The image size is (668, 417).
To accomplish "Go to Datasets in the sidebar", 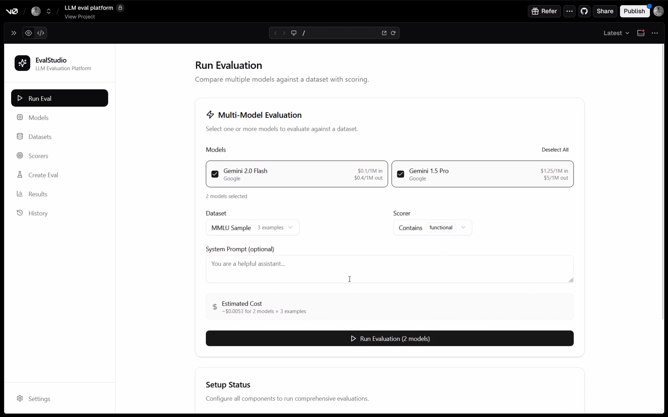I will pos(40,137).
